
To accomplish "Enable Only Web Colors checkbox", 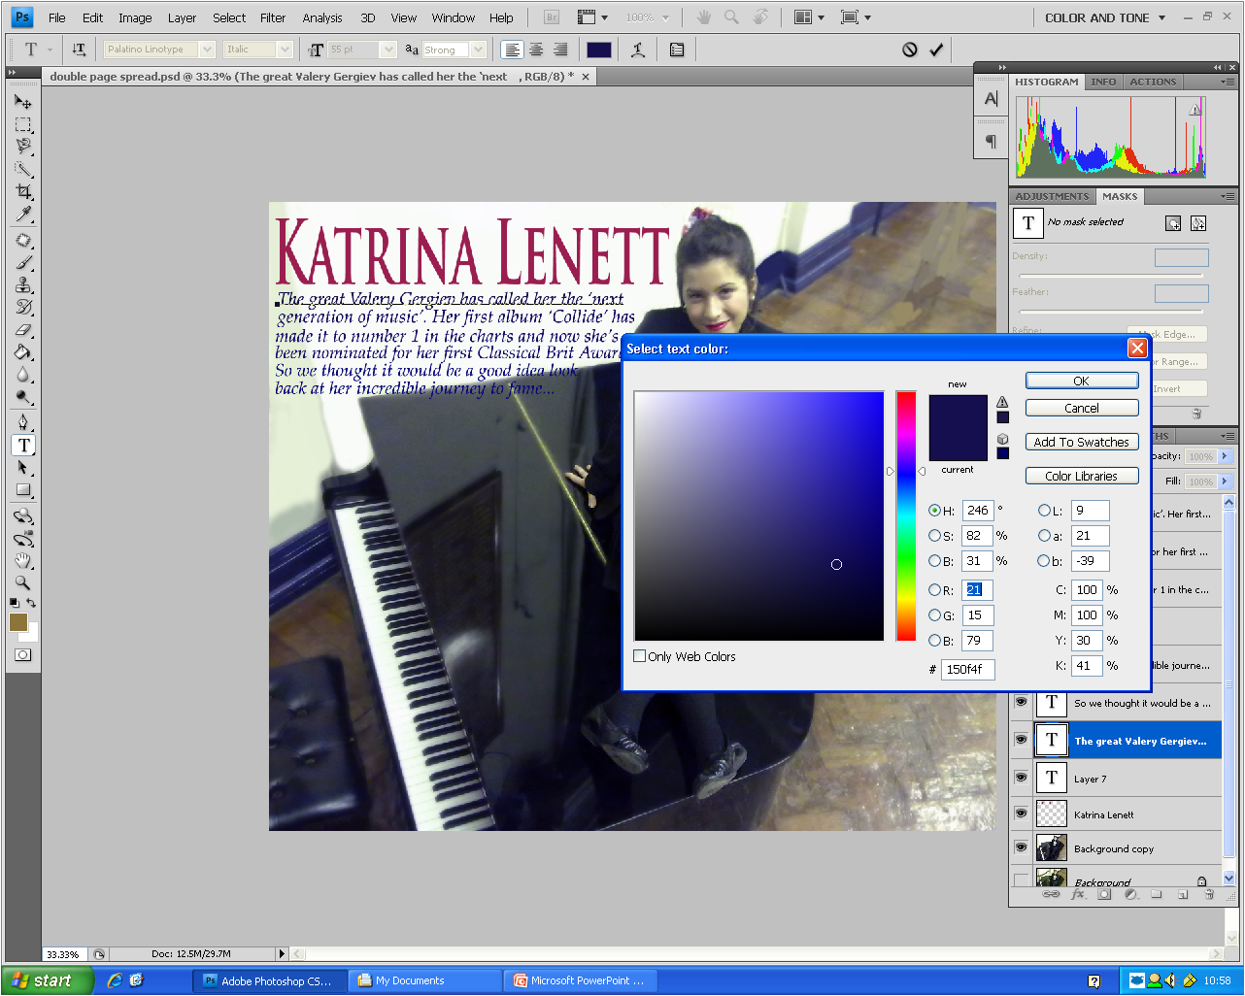I will coord(640,656).
